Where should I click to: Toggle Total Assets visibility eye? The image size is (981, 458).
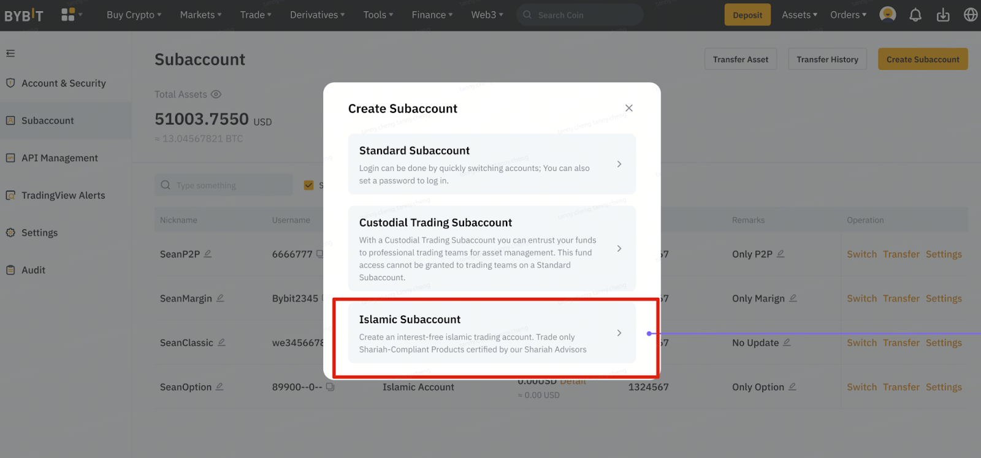(x=216, y=94)
